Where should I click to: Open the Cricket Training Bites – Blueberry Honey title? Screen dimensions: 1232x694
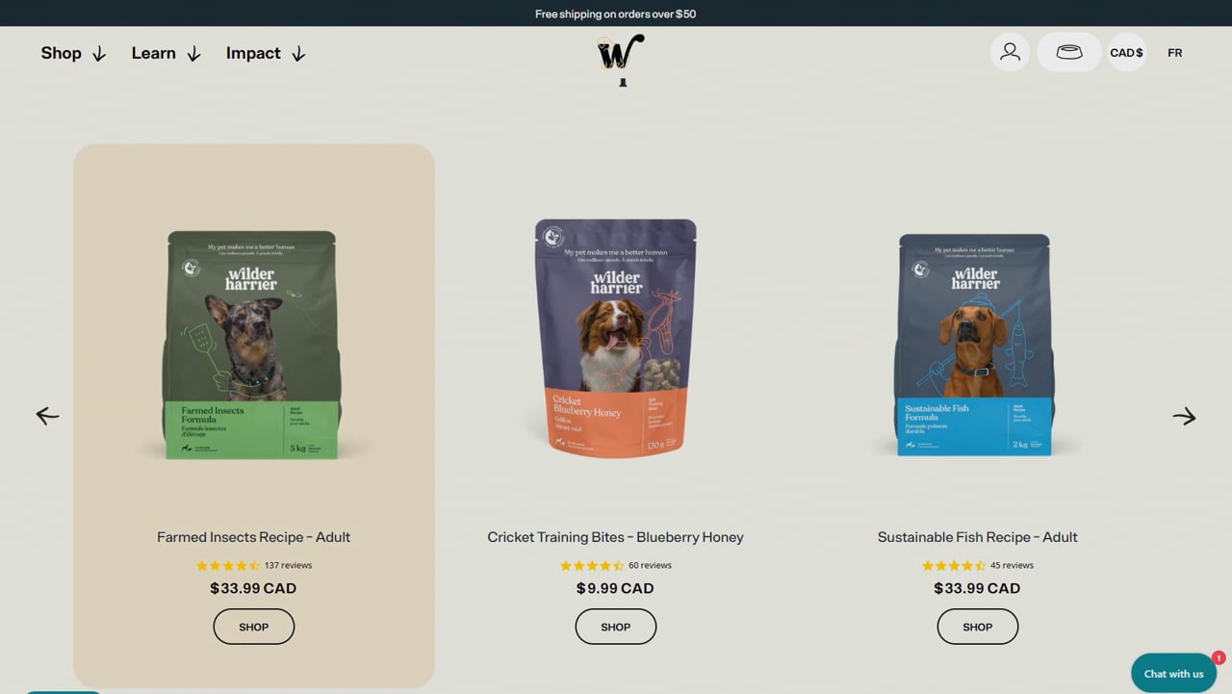(615, 537)
